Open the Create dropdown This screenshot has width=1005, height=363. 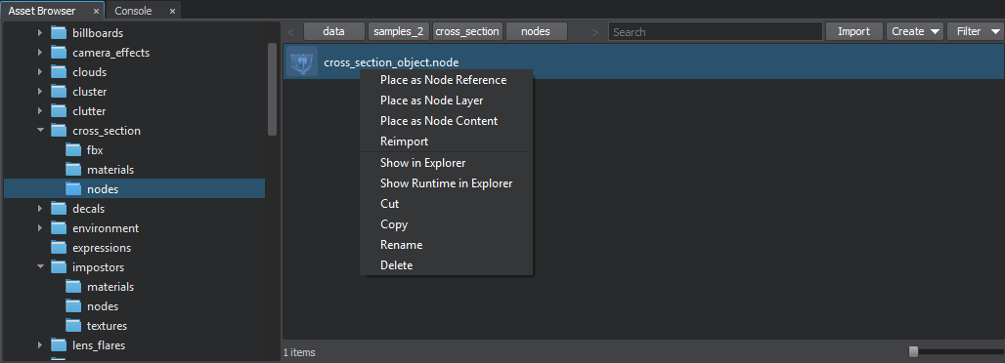click(x=915, y=31)
